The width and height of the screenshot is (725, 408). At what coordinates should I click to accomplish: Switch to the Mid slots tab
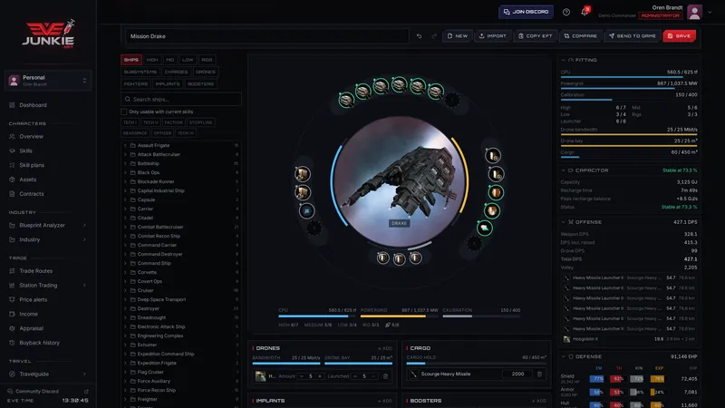[170, 60]
